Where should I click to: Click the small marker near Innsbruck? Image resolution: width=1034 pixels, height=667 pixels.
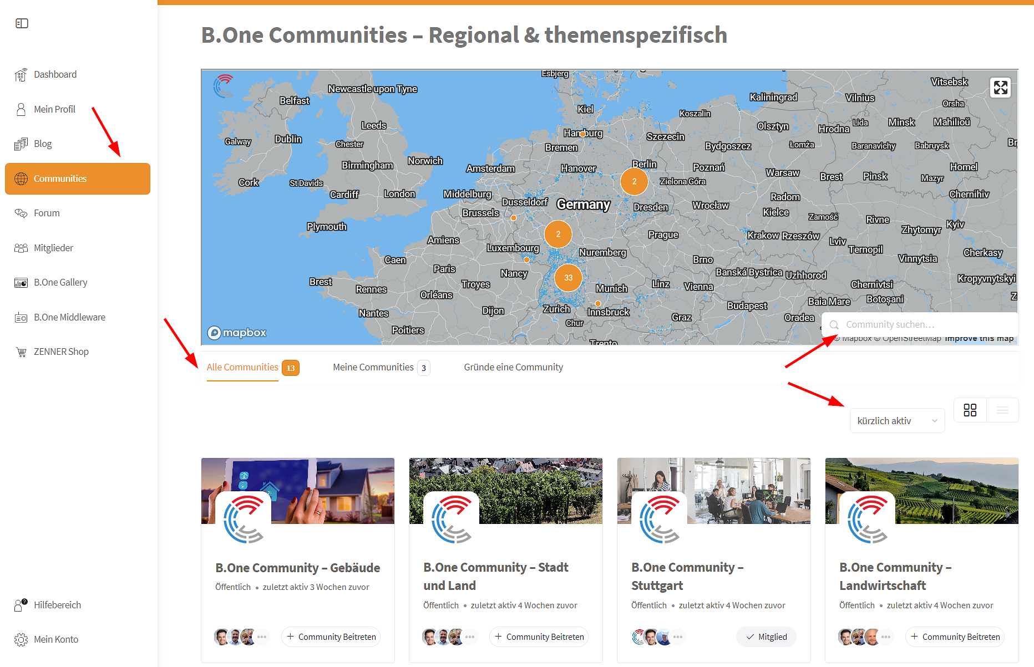(x=598, y=303)
